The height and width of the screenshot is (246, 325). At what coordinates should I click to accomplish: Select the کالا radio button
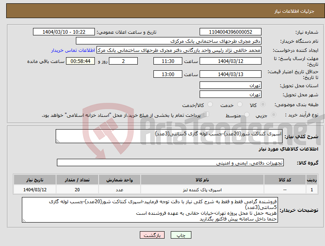263,104
